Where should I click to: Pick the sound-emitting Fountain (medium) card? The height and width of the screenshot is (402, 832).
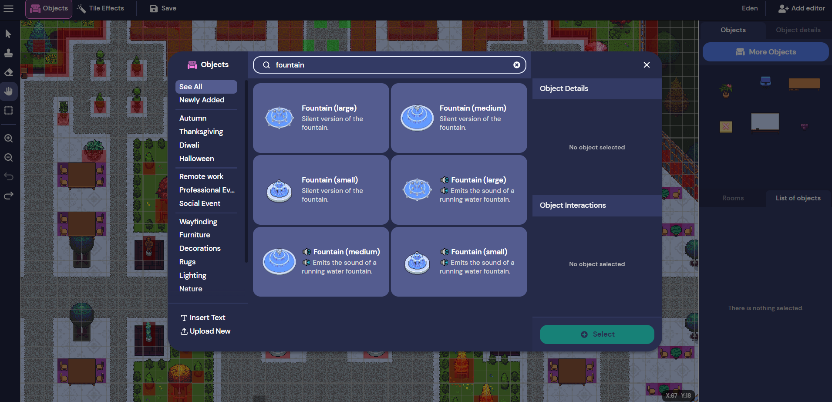[x=321, y=262]
